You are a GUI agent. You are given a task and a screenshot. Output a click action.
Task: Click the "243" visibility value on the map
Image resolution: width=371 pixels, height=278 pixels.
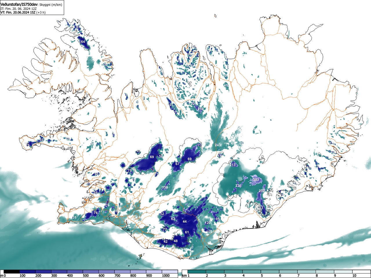coord(218,145)
